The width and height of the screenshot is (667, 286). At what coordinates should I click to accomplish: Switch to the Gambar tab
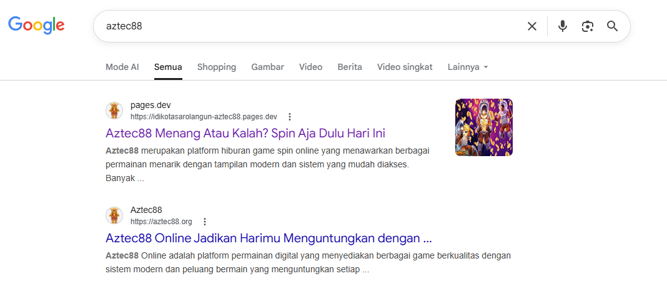coord(267,67)
